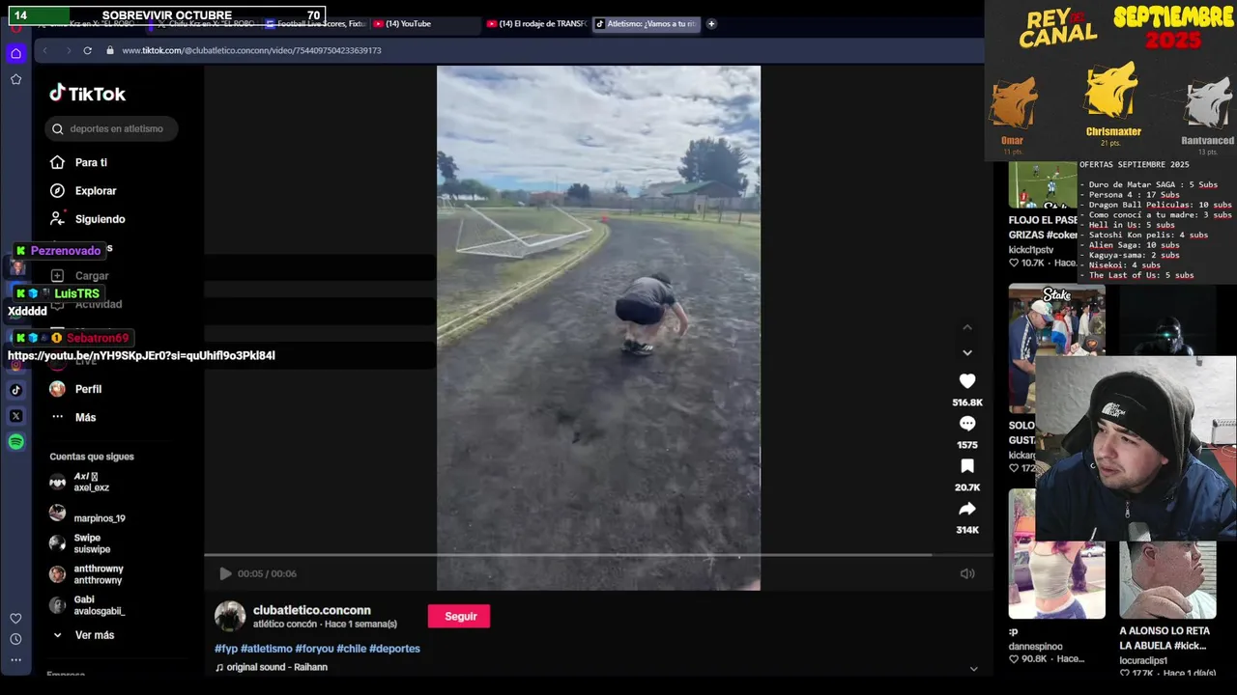Expand followed accounts with Ver más

pyautogui.click(x=83, y=635)
